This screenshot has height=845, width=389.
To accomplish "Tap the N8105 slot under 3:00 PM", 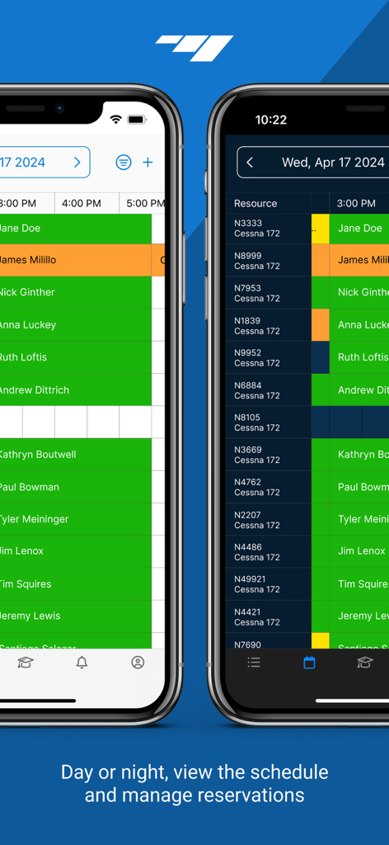I will coord(345,422).
